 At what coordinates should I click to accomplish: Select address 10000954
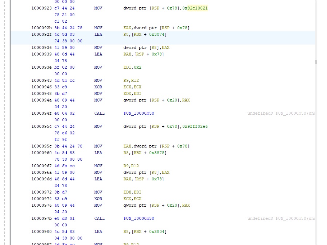click(x=41, y=126)
